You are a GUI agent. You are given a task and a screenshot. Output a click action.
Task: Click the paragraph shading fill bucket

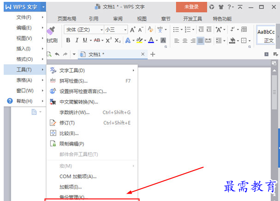click(232, 41)
